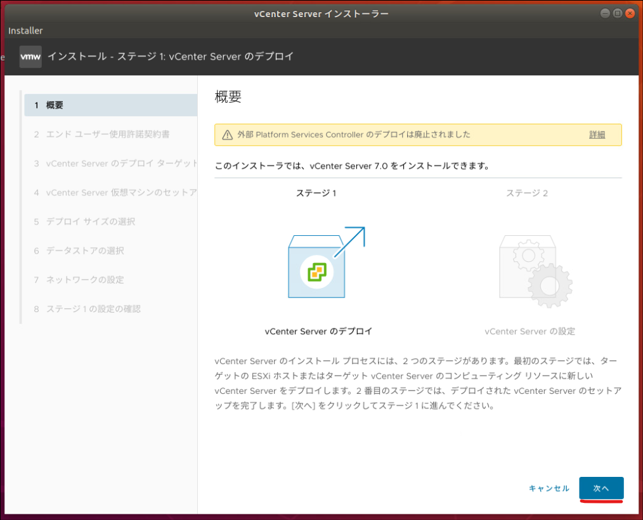Maximize the vCenter Server installer window

point(618,13)
